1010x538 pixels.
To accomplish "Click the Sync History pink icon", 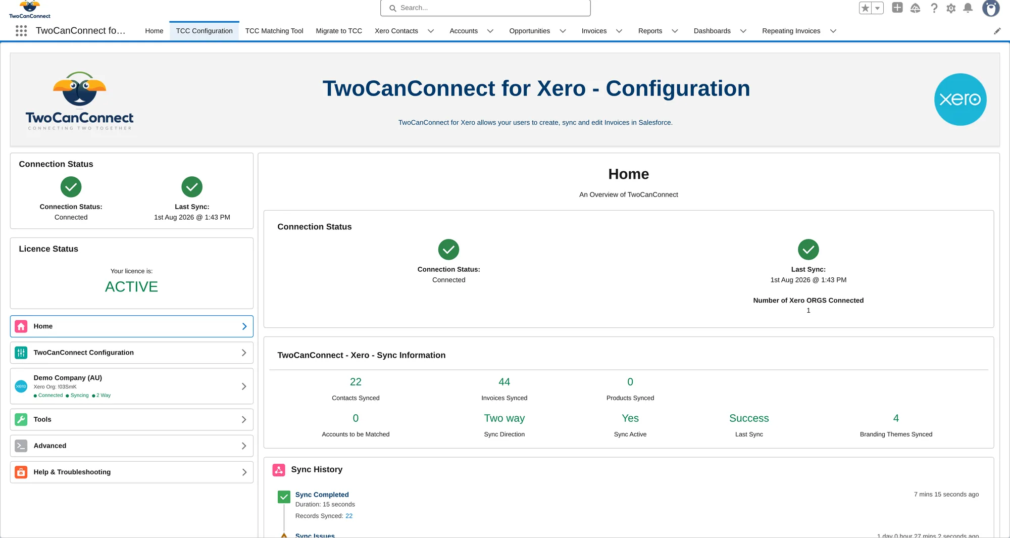I will tap(279, 470).
